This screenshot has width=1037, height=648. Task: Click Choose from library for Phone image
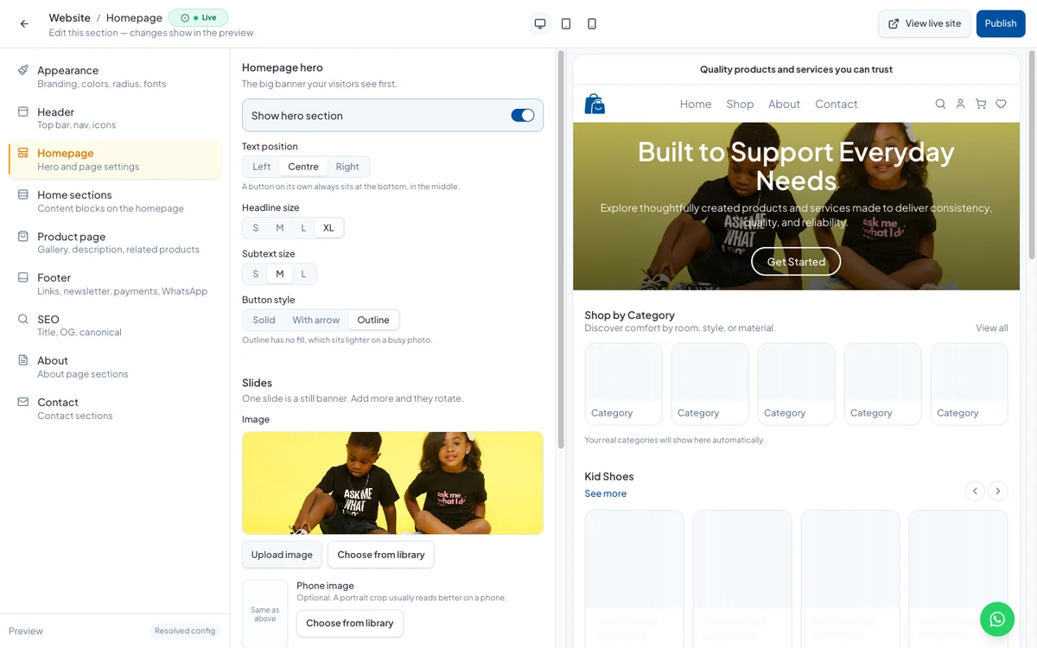pos(349,623)
